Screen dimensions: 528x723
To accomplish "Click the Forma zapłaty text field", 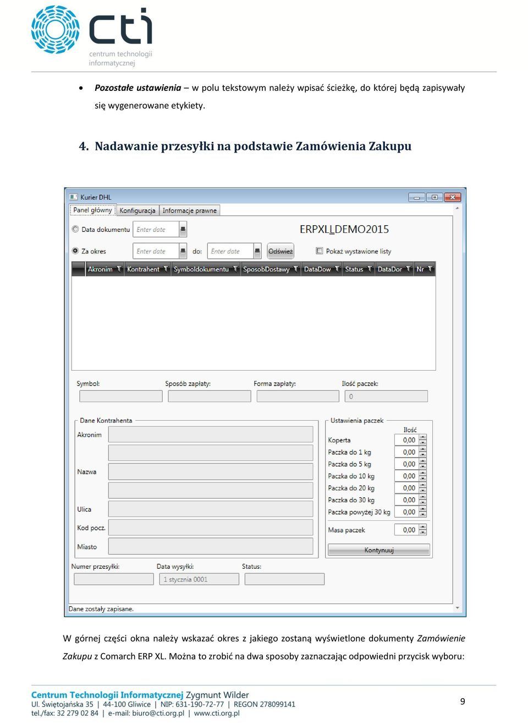I will coord(298,396).
